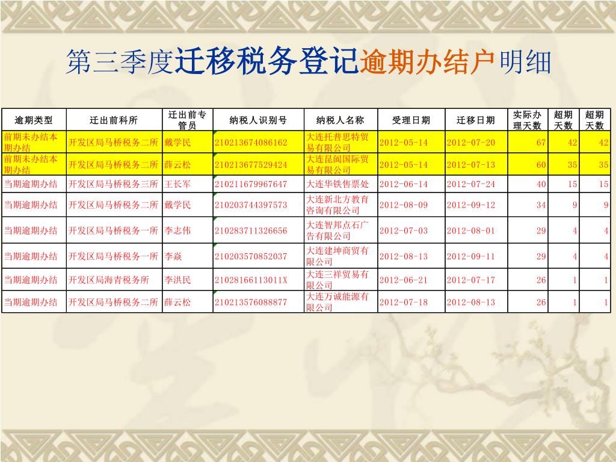Click migration date 2012-09-12
The height and width of the screenshot is (462, 616).
(x=471, y=205)
